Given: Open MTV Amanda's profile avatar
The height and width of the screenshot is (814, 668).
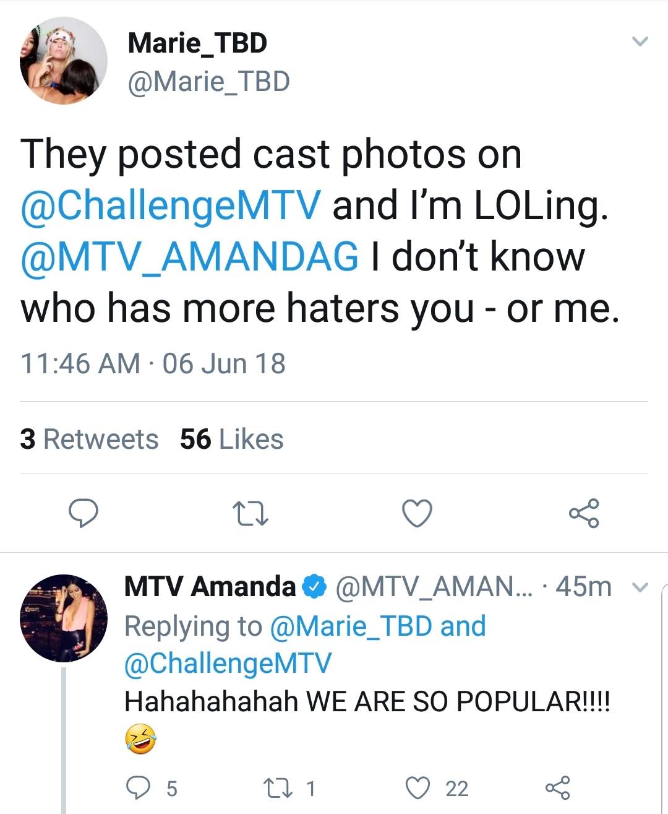Looking at the screenshot, I should click(64, 618).
